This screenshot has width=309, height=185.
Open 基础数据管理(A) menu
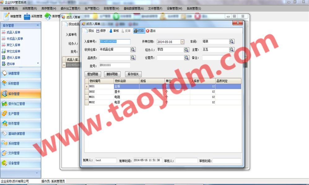134,8
